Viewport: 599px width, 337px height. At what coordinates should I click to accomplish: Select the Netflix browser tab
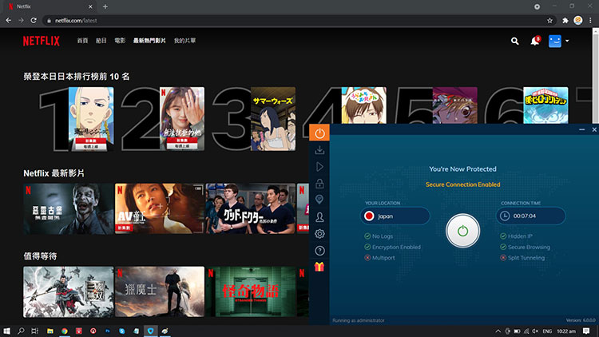[50, 6]
